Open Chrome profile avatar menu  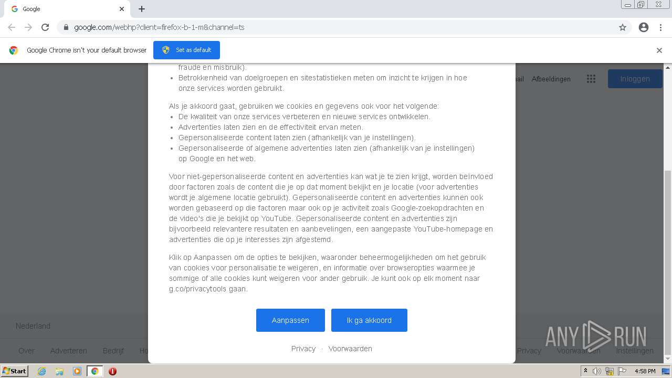[644, 27]
